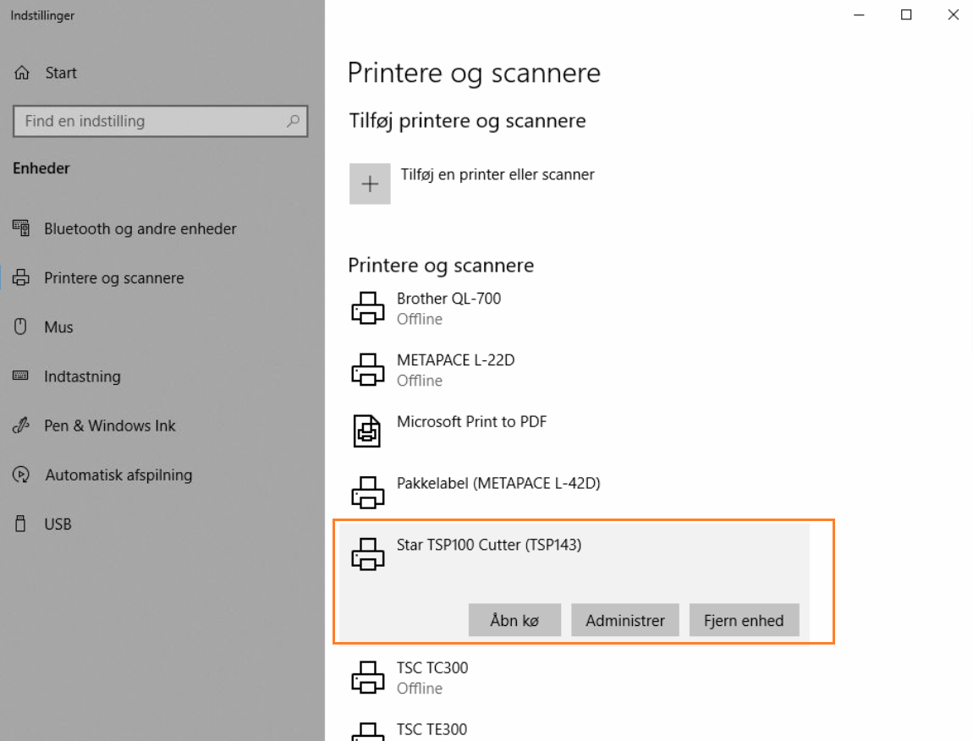Screen dimensions: 973x741
Task: Select Microsoft Print to PDF
Action: coord(574,431)
